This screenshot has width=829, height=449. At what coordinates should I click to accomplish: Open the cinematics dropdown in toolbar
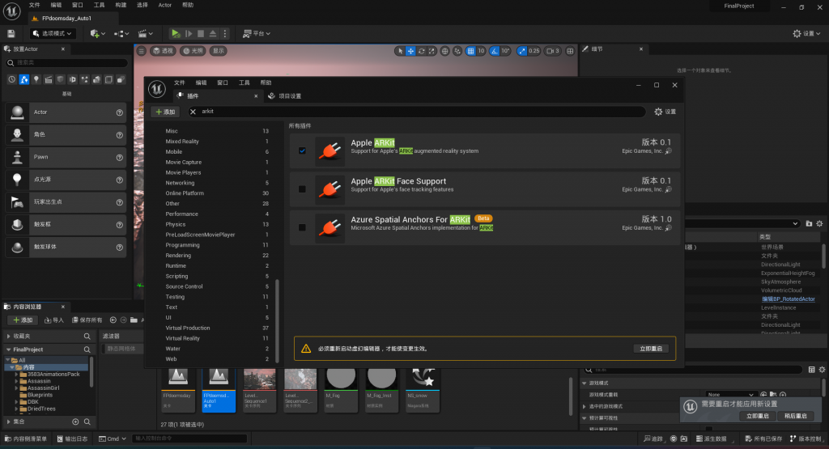coord(146,33)
